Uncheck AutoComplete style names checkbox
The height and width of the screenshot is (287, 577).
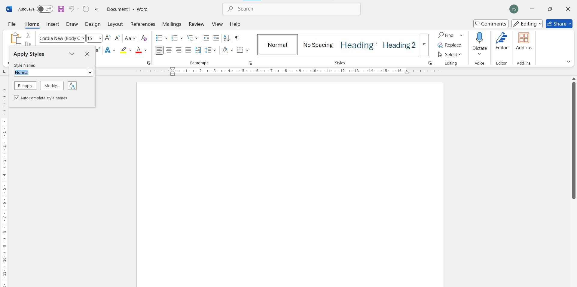[17, 98]
